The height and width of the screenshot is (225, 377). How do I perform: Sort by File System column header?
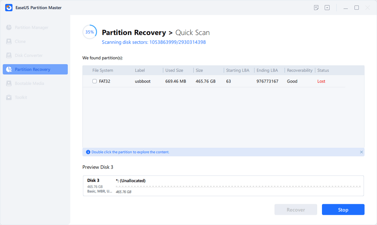point(103,70)
